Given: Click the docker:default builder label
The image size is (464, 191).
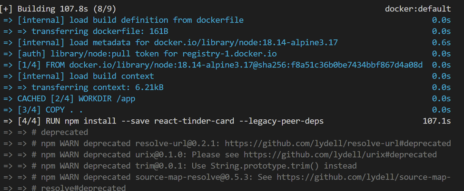Looking at the screenshot, I should click(418, 9).
